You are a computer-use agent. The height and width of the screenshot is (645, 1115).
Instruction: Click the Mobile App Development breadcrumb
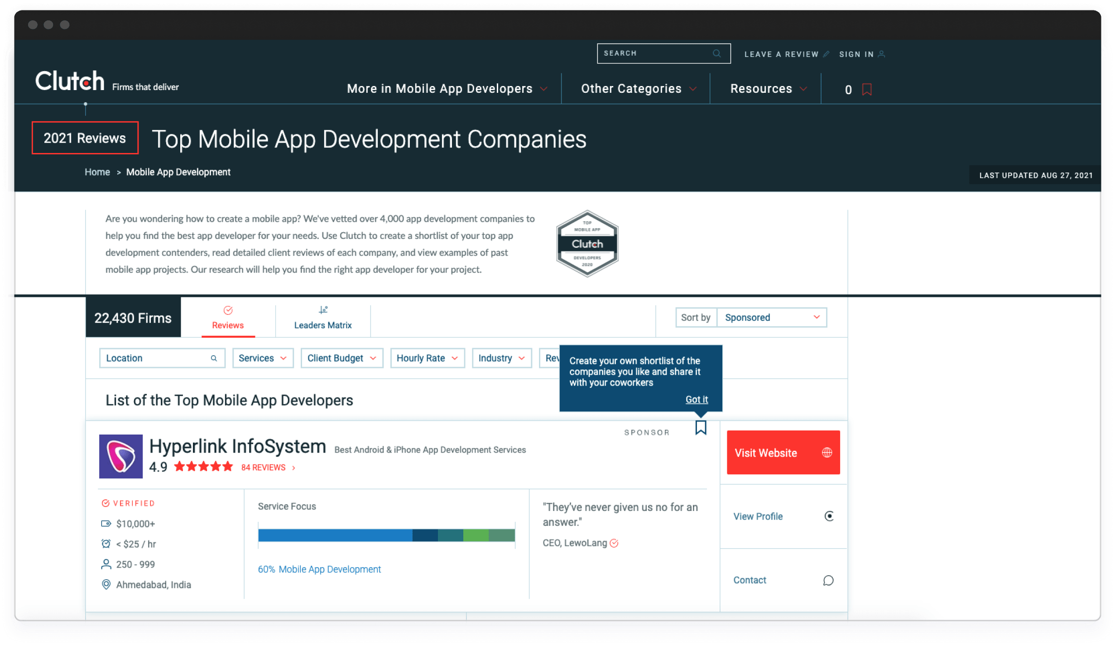coord(178,172)
